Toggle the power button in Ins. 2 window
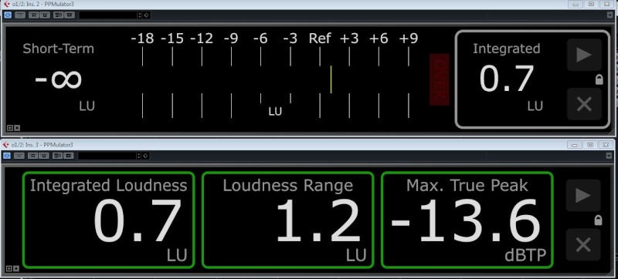 [x=7, y=15]
